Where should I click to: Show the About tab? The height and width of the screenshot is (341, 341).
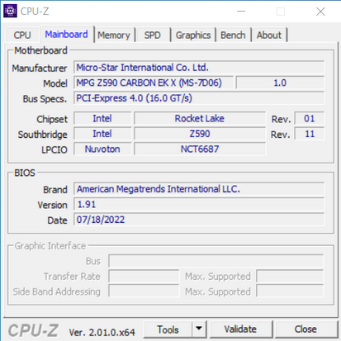pos(269,36)
